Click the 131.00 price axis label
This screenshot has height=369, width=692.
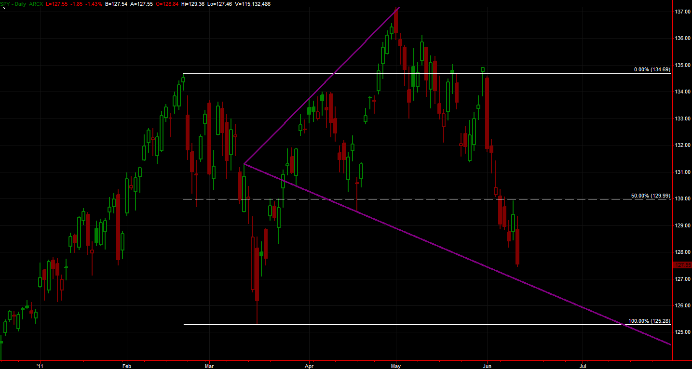coord(682,172)
